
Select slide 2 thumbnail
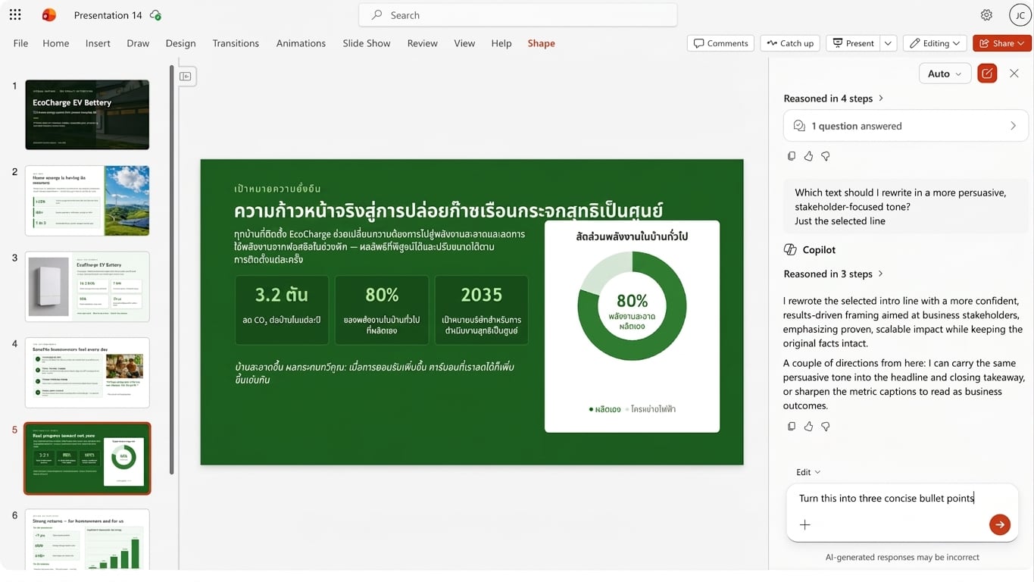coord(87,201)
